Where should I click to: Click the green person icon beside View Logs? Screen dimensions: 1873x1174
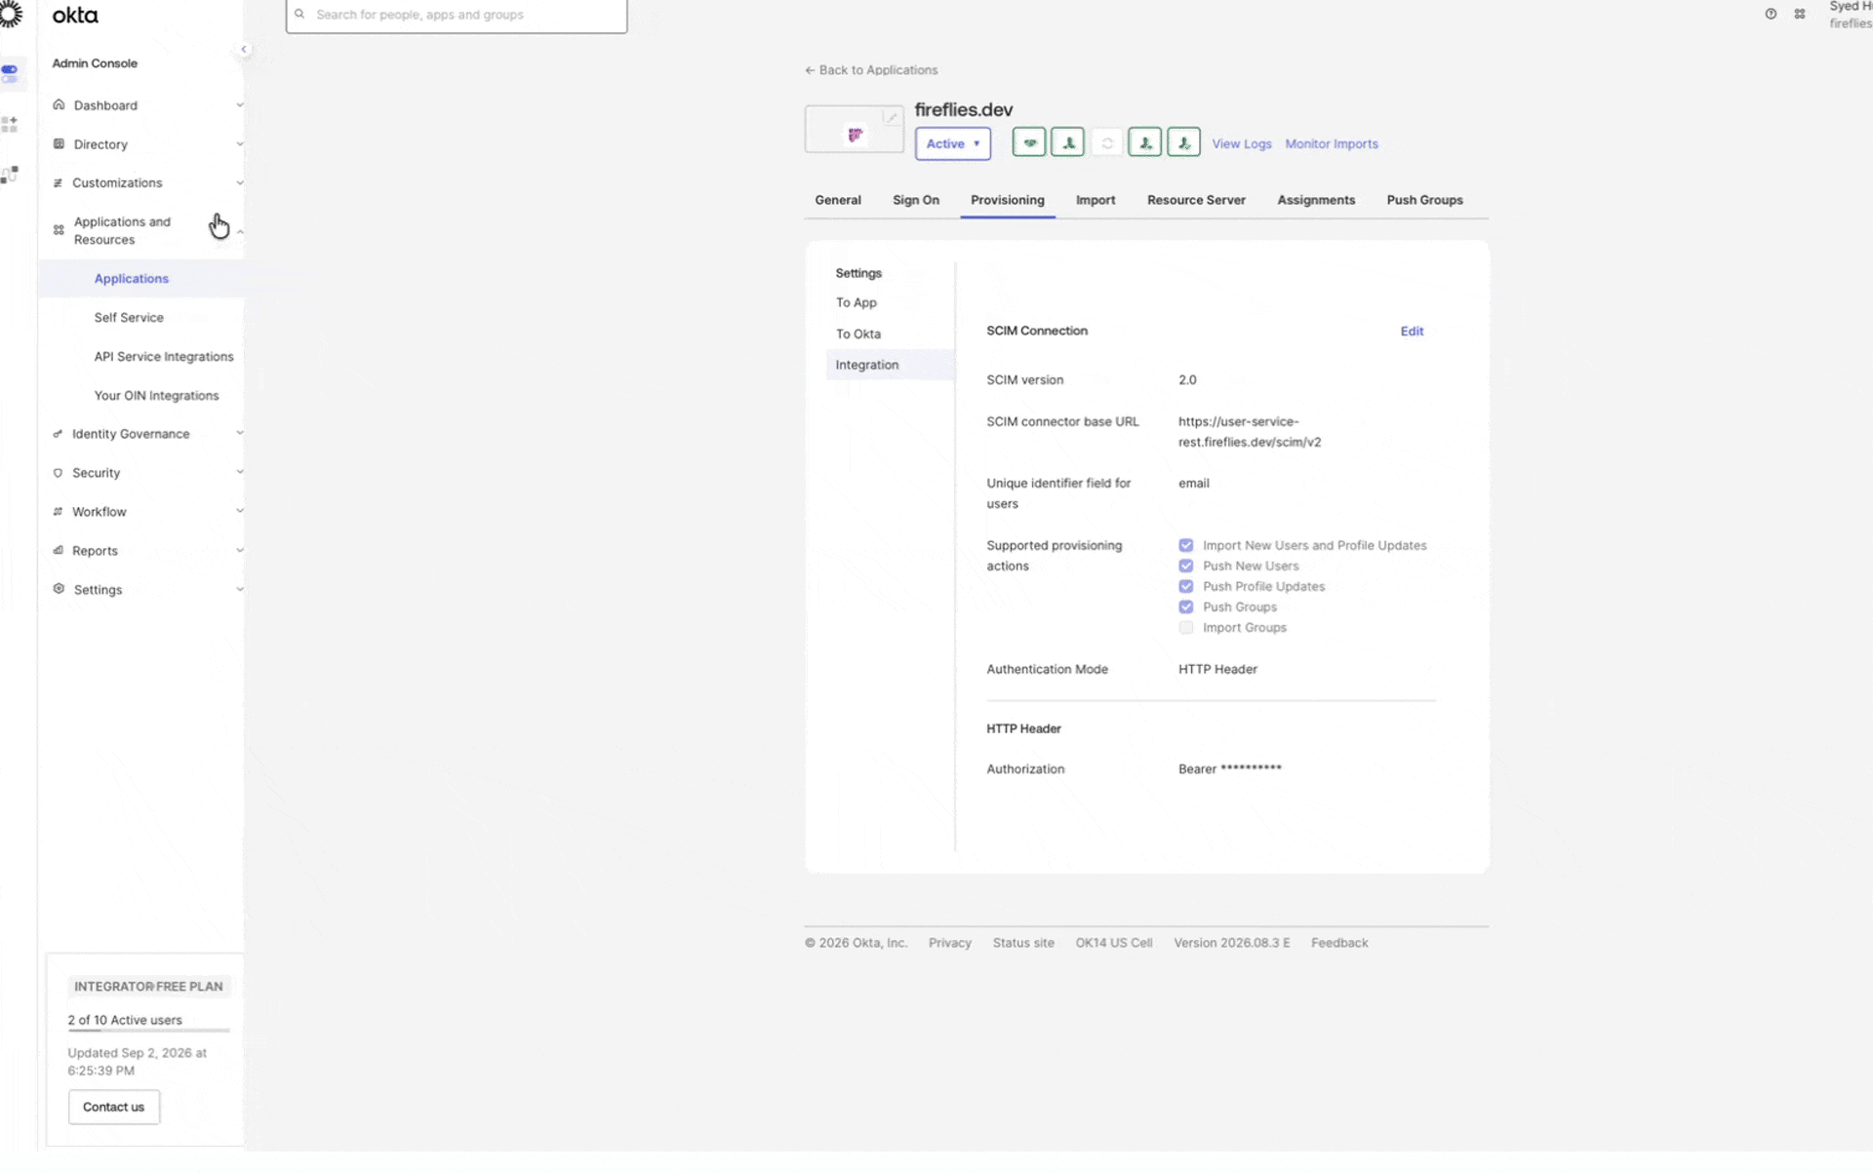[1184, 143]
